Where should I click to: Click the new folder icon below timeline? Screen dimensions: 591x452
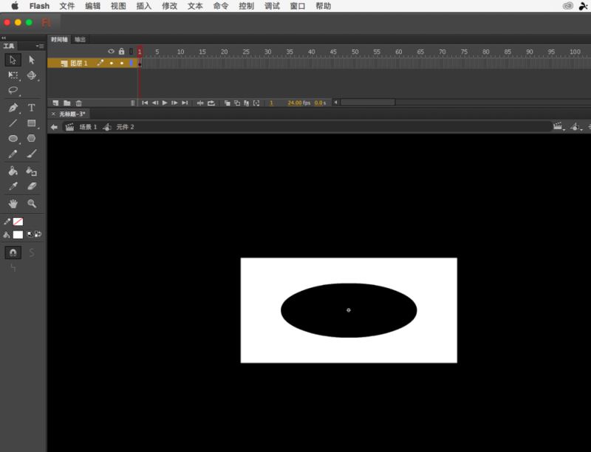(67, 103)
